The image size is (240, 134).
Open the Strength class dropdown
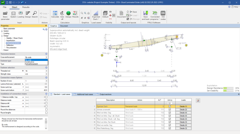click(x=46, y=74)
